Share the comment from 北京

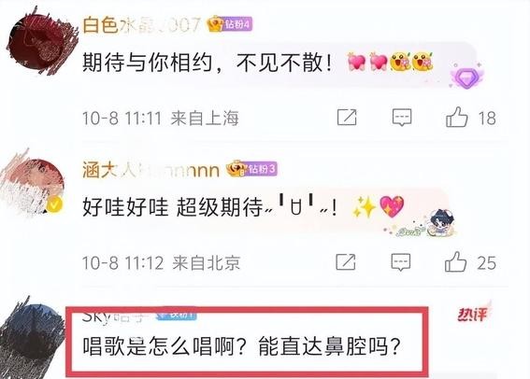pos(346,261)
